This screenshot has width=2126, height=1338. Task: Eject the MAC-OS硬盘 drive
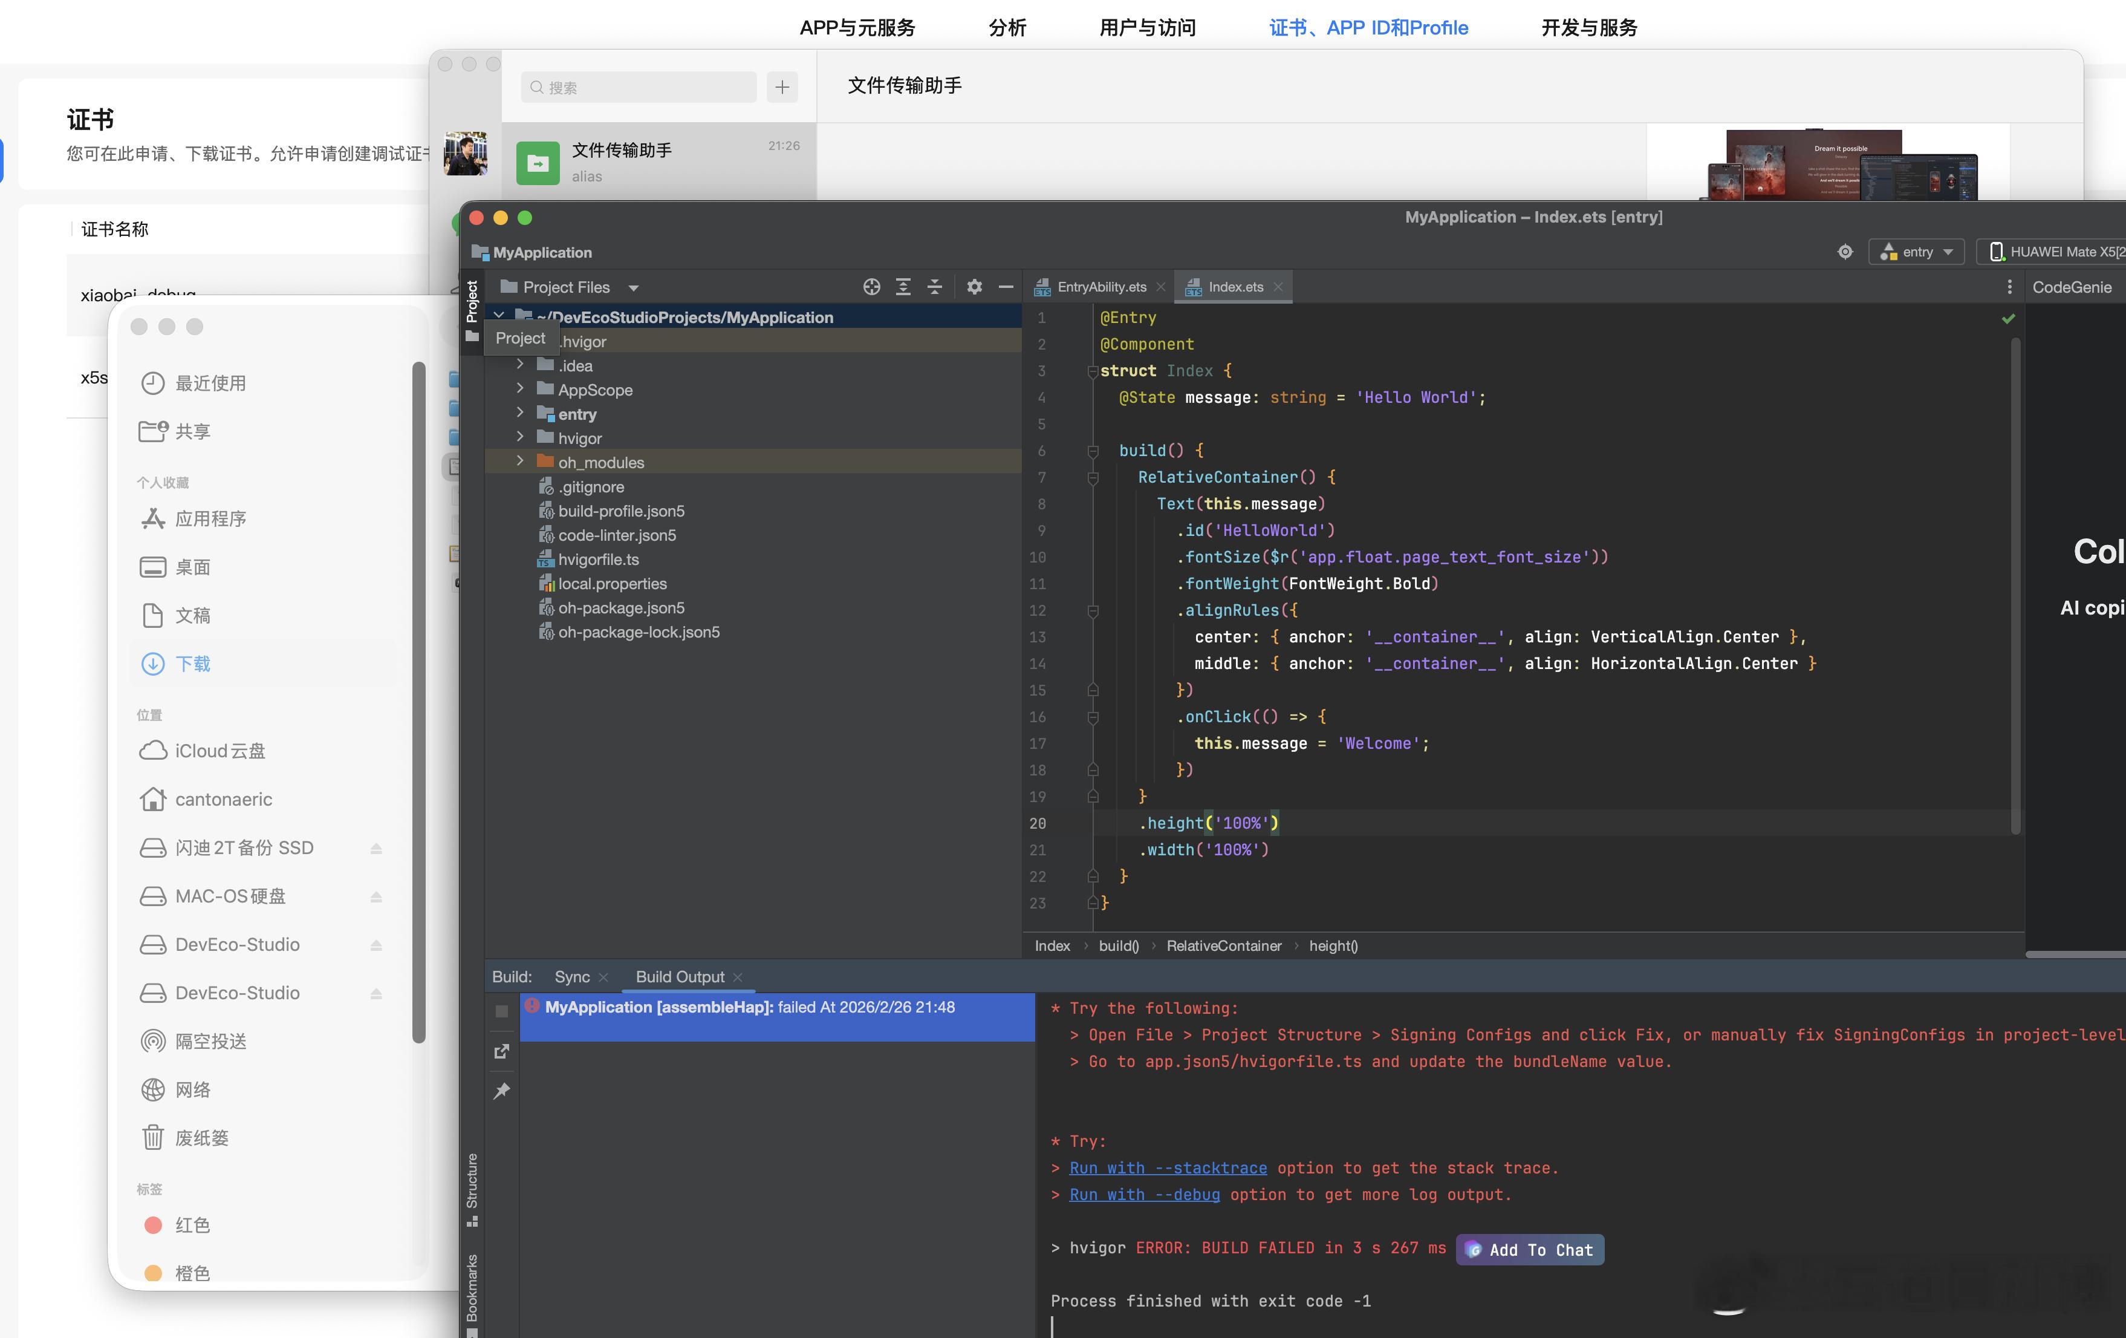(376, 896)
